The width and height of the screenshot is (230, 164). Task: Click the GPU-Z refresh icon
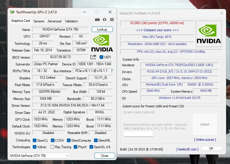(x=104, y=20)
